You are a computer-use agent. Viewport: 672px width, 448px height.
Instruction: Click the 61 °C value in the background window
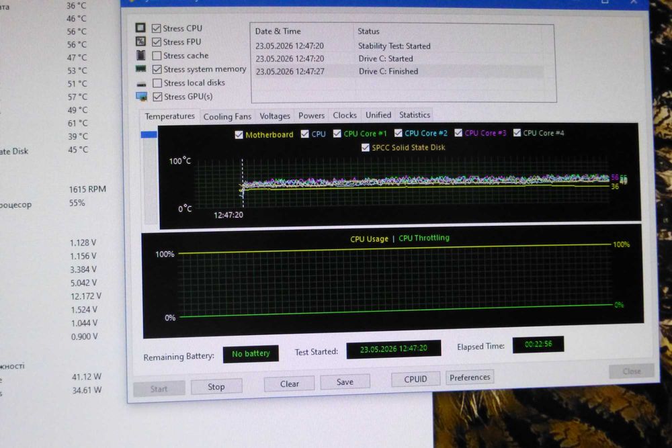pos(77,124)
